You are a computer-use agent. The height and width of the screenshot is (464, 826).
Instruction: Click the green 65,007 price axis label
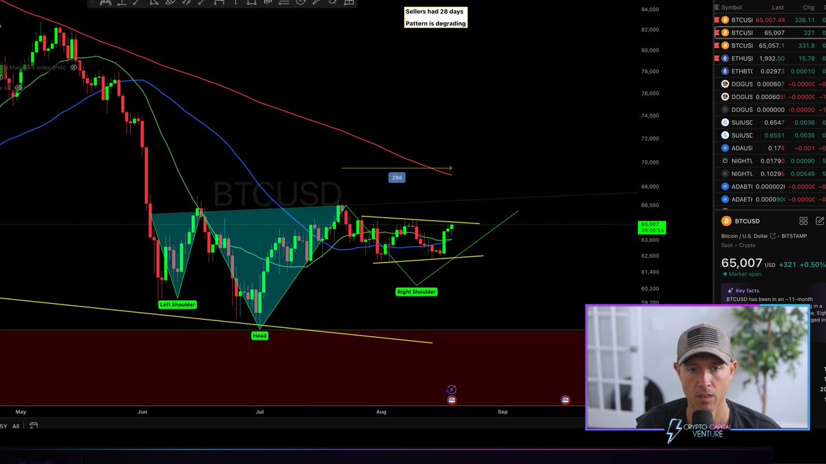(x=652, y=228)
